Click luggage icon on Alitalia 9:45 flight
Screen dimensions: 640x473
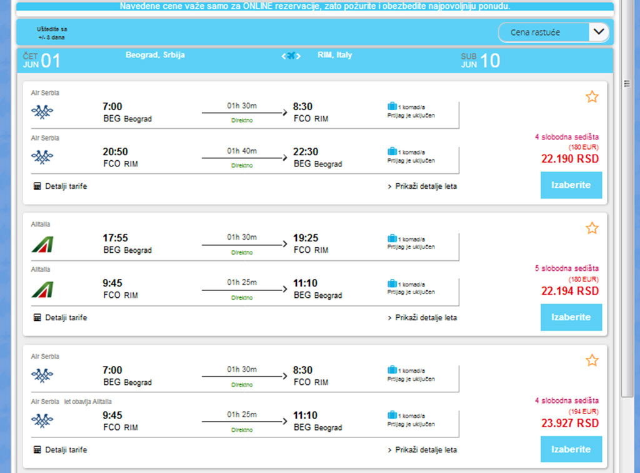pos(392,283)
